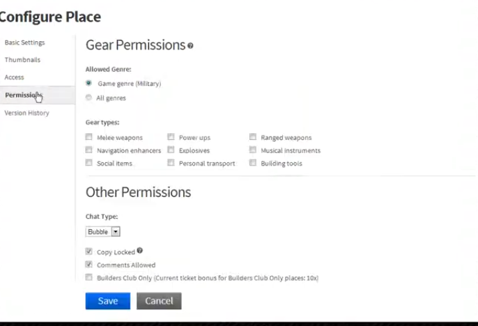Click the Gear Permissions help icon
This screenshot has height=326, width=478.
pyautogui.click(x=190, y=46)
